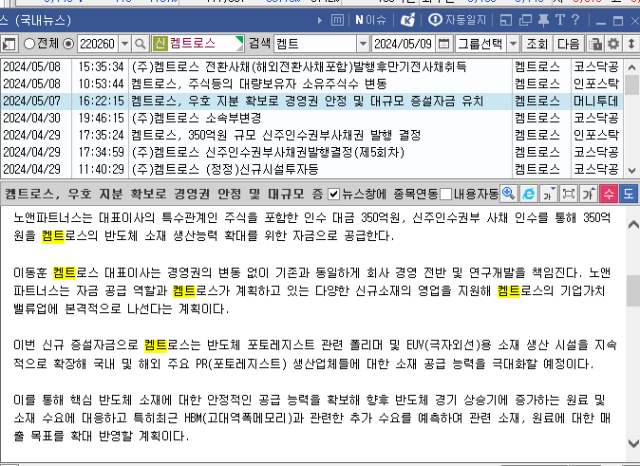
Task: Click the 머니투데 source cell
Action: [596, 101]
